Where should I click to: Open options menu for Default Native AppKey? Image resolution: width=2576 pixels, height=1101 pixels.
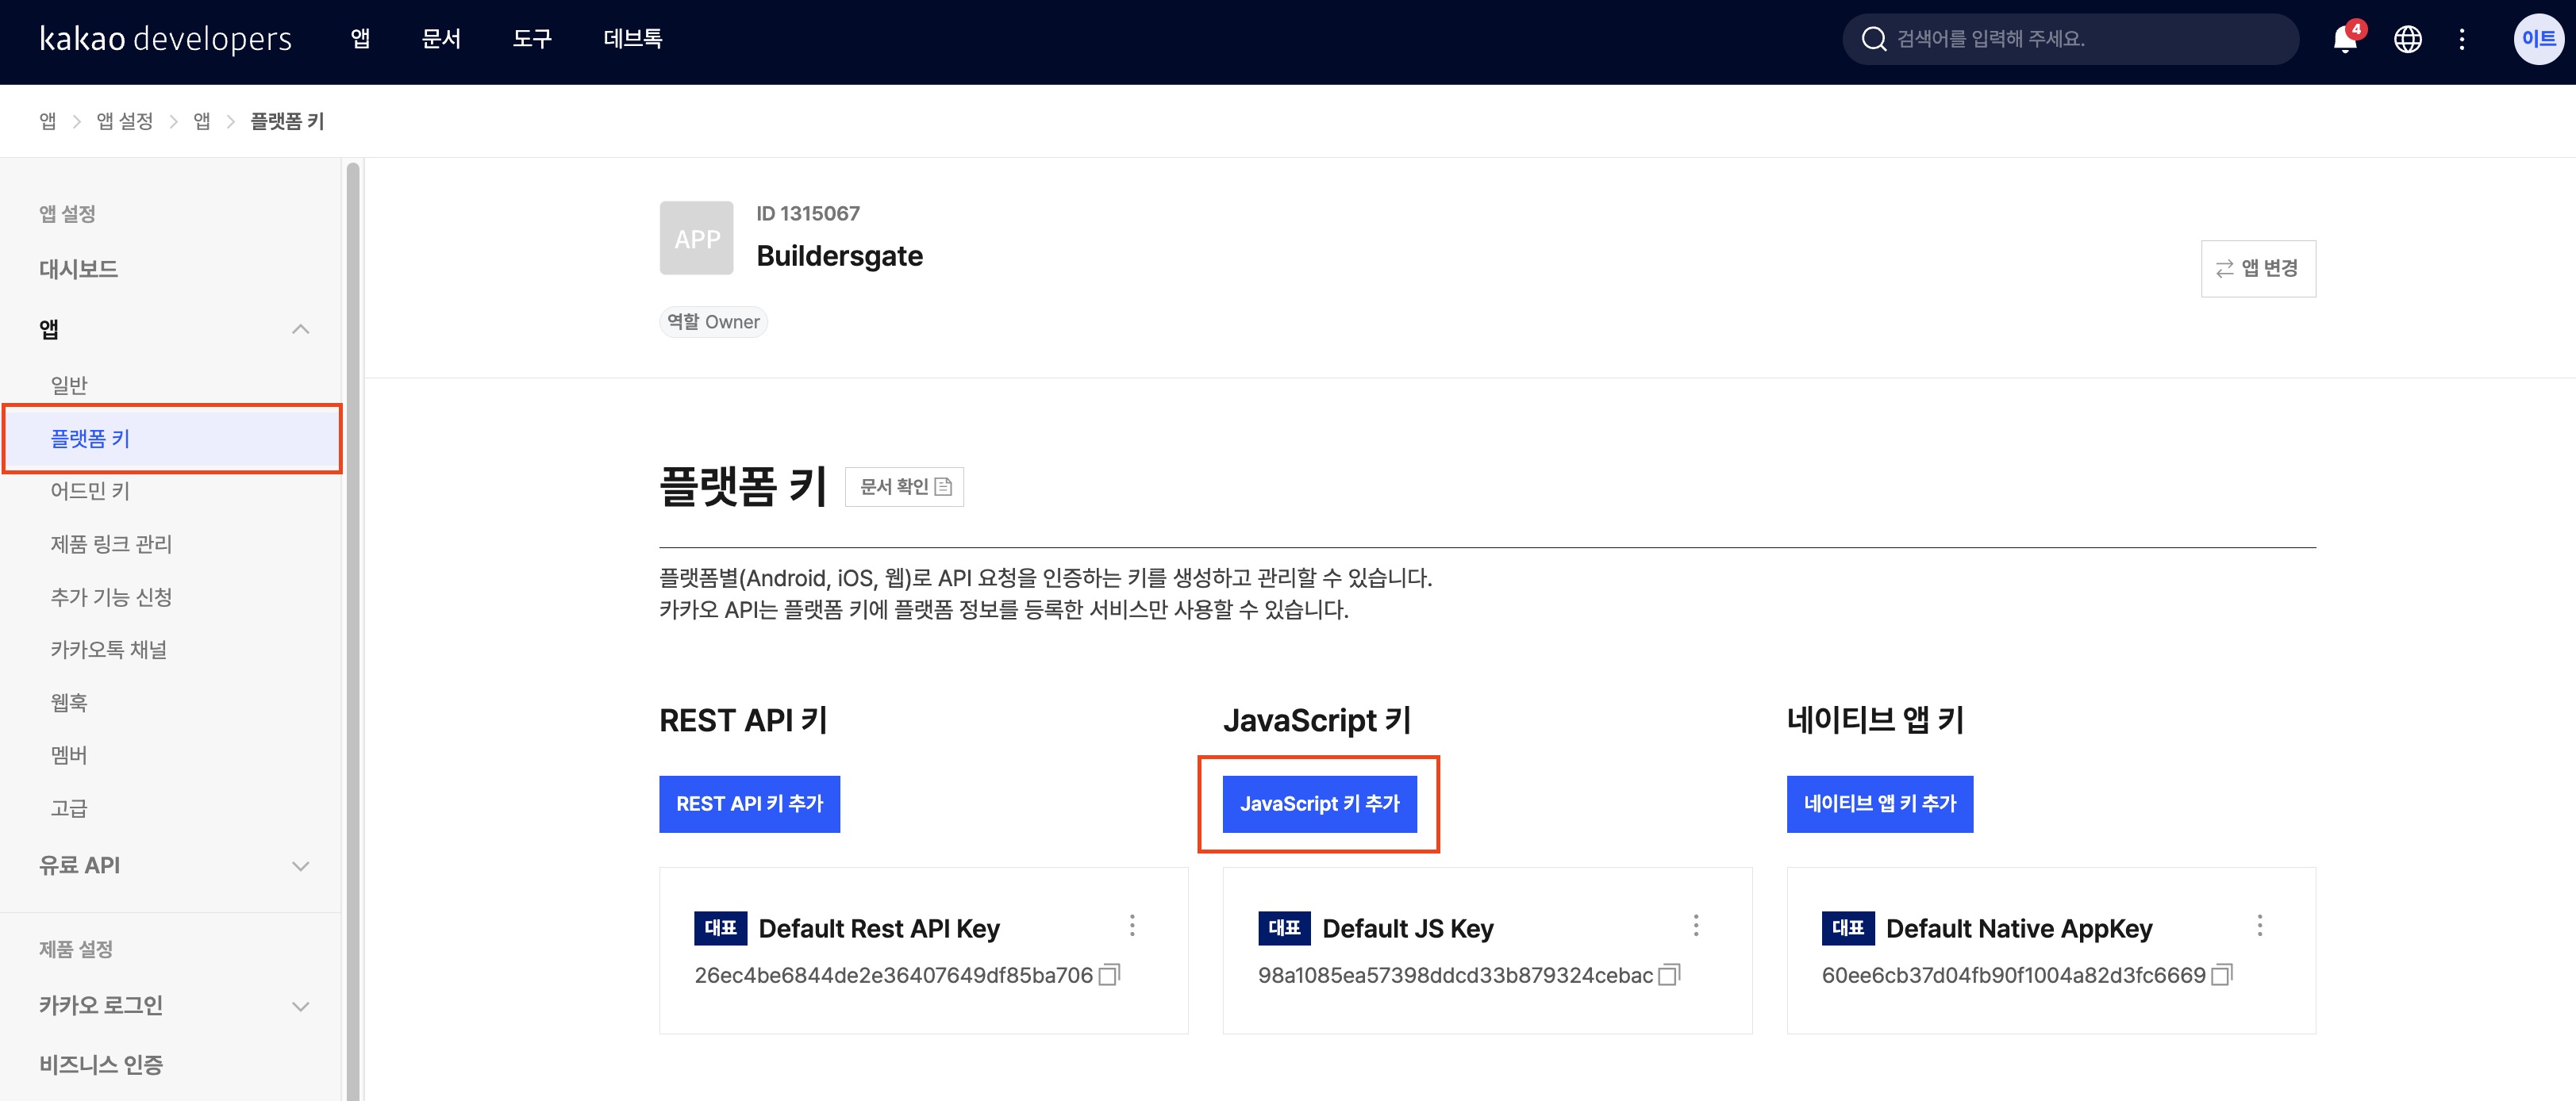(x=2259, y=926)
